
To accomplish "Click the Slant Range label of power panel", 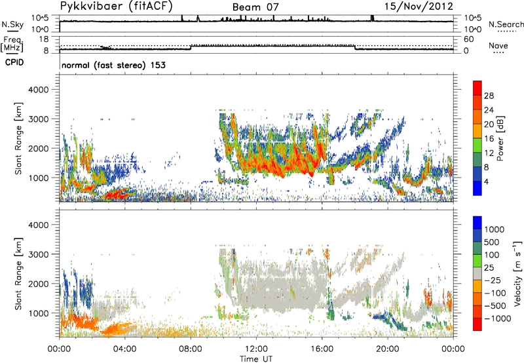I will pos(18,138).
